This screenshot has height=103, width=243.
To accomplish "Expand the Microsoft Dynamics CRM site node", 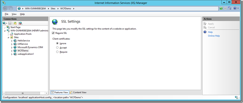I will 12,48.
